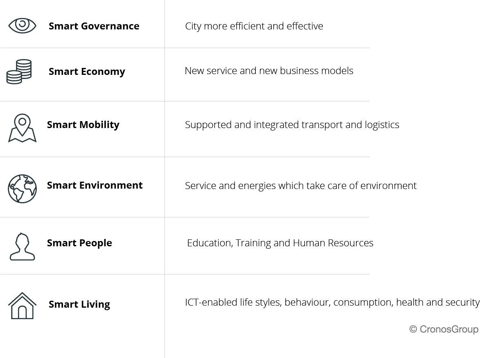
Task: Select the Smart Governance heading
Action: (94, 26)
